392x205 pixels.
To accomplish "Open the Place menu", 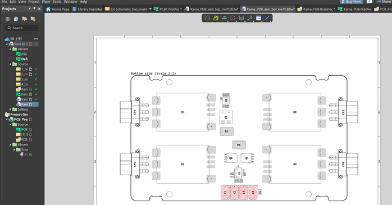I will coord(46,2).
